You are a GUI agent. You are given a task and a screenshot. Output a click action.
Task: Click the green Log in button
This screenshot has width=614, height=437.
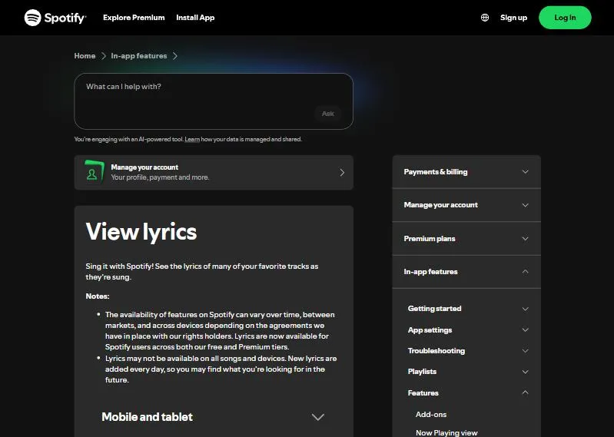(x=565, y=18)
